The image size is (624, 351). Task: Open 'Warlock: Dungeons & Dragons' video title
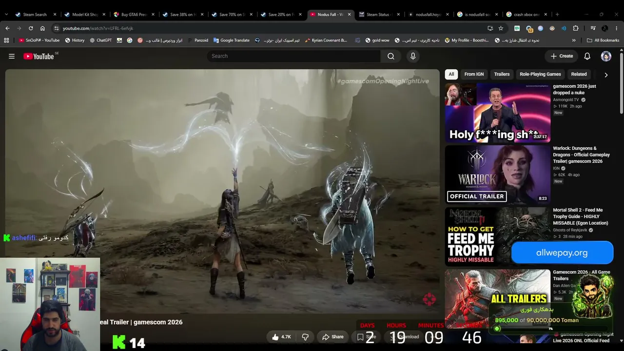pos(582,155)
